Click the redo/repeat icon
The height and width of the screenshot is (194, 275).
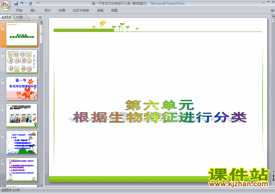[30, 3]
